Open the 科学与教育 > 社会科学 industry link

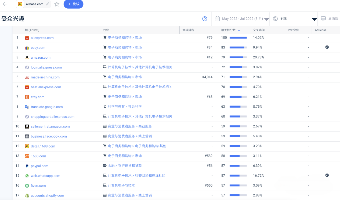125,107
